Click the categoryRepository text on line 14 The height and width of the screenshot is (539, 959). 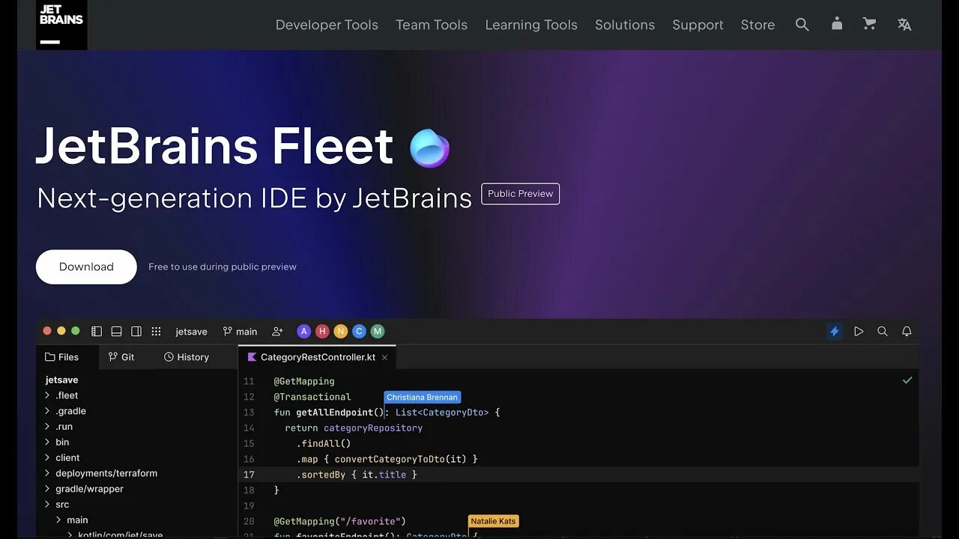[373, 428]
